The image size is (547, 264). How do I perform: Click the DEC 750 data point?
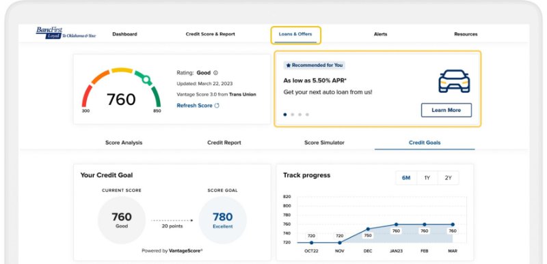[368, 229]
